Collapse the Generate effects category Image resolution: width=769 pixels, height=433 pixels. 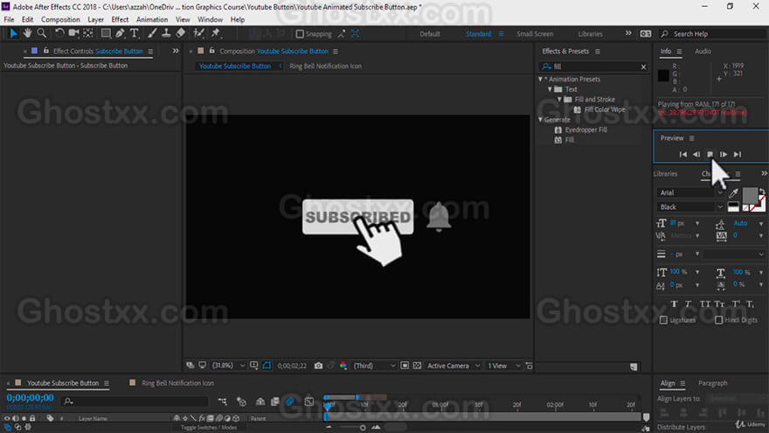(540, 119)
